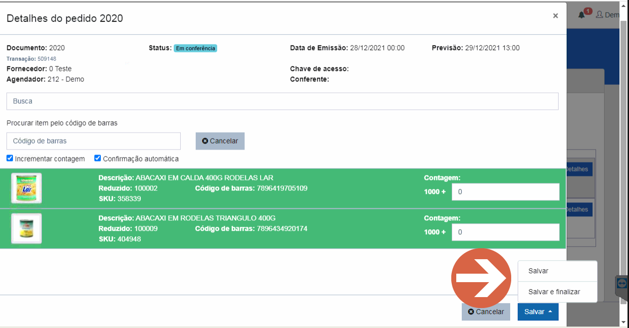Click the second Detalhes button behind the dialog
The width and height of the screenshot is (629, 328).
579,209
